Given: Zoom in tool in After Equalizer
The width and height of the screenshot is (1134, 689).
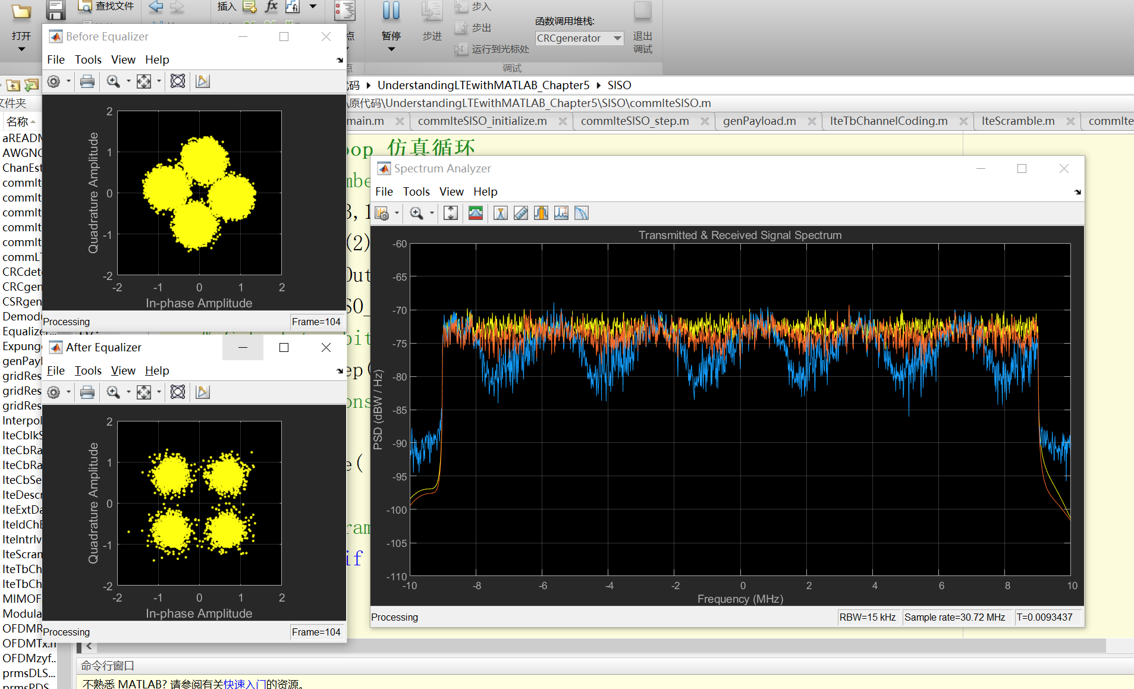Looking at the screenshot, I should (113, 392).
